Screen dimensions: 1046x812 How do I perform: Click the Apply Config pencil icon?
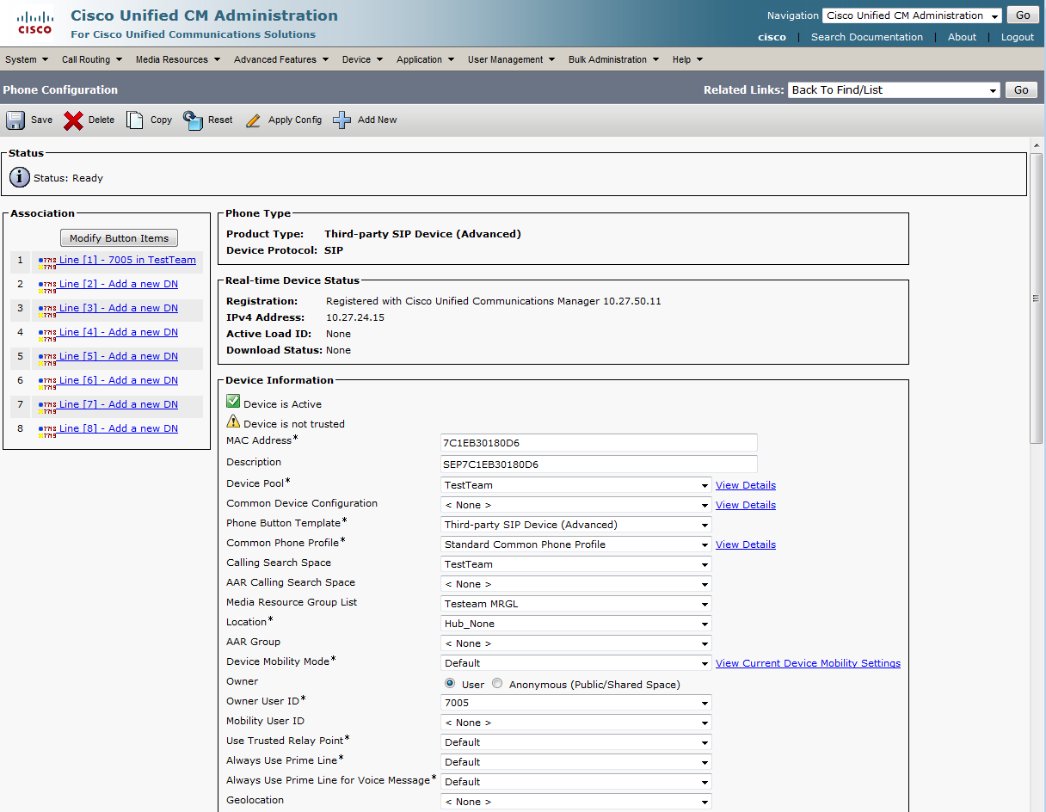pyautogui.click(x=253, y=120)
